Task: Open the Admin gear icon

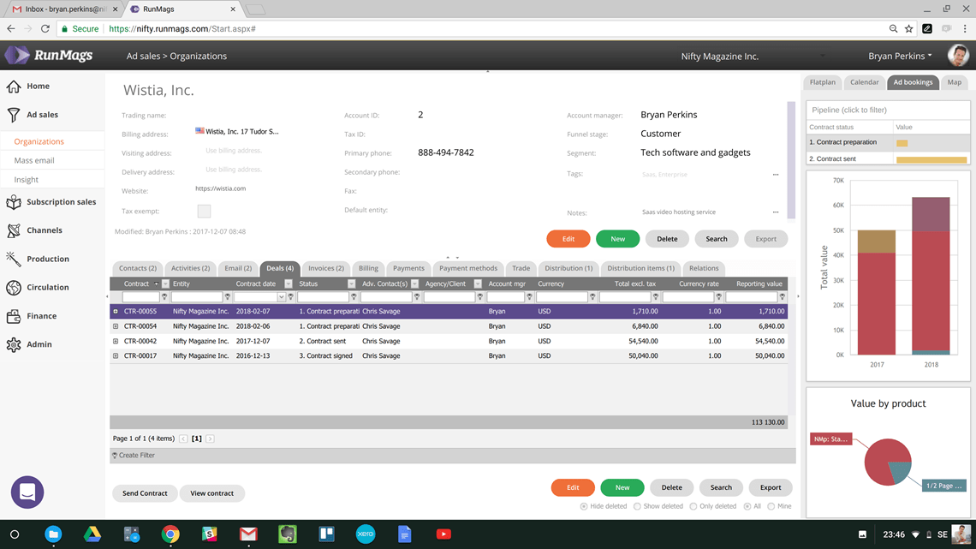Action: pyautogui.click(x=14, y=344)
